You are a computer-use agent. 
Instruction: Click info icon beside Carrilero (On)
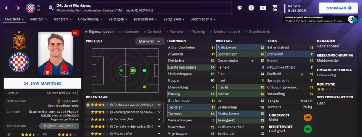[111, 119]
